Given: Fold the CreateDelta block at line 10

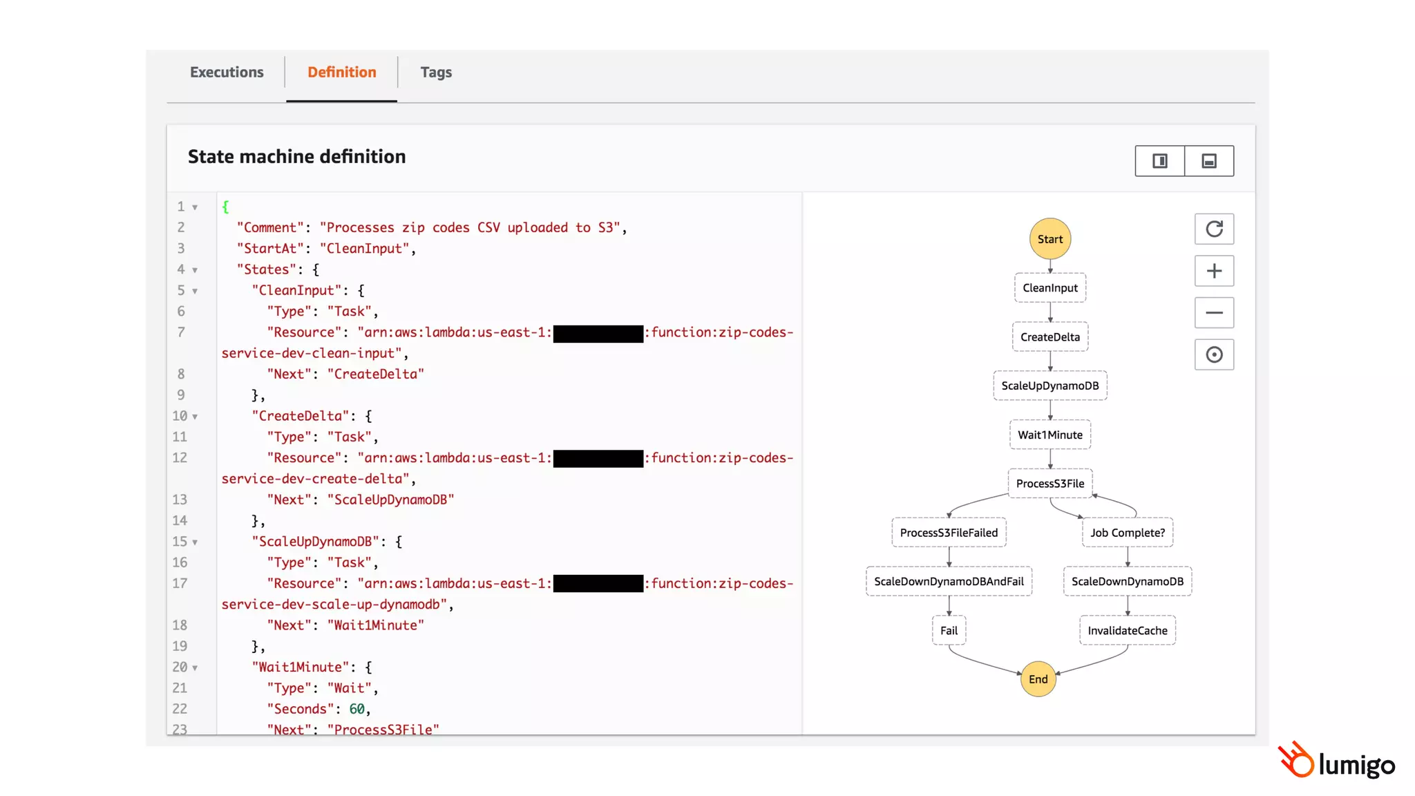Looking at the screenshot, I should 195,417.
